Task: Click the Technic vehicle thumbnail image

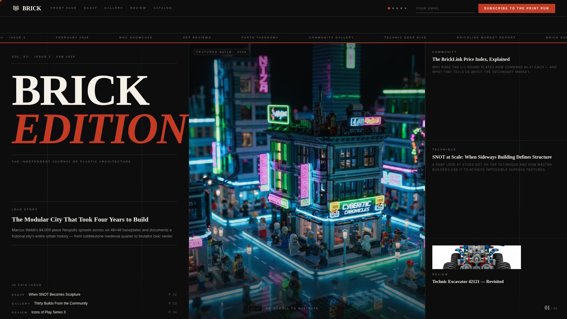Action: 476,257
